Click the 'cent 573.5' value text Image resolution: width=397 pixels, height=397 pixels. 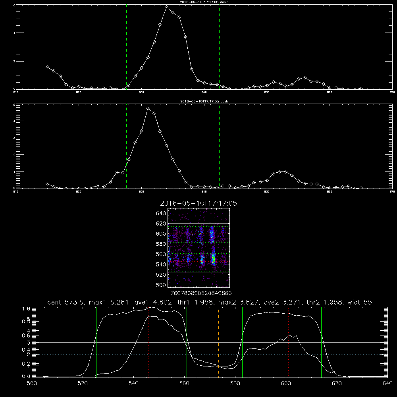(x=66, y=302)
